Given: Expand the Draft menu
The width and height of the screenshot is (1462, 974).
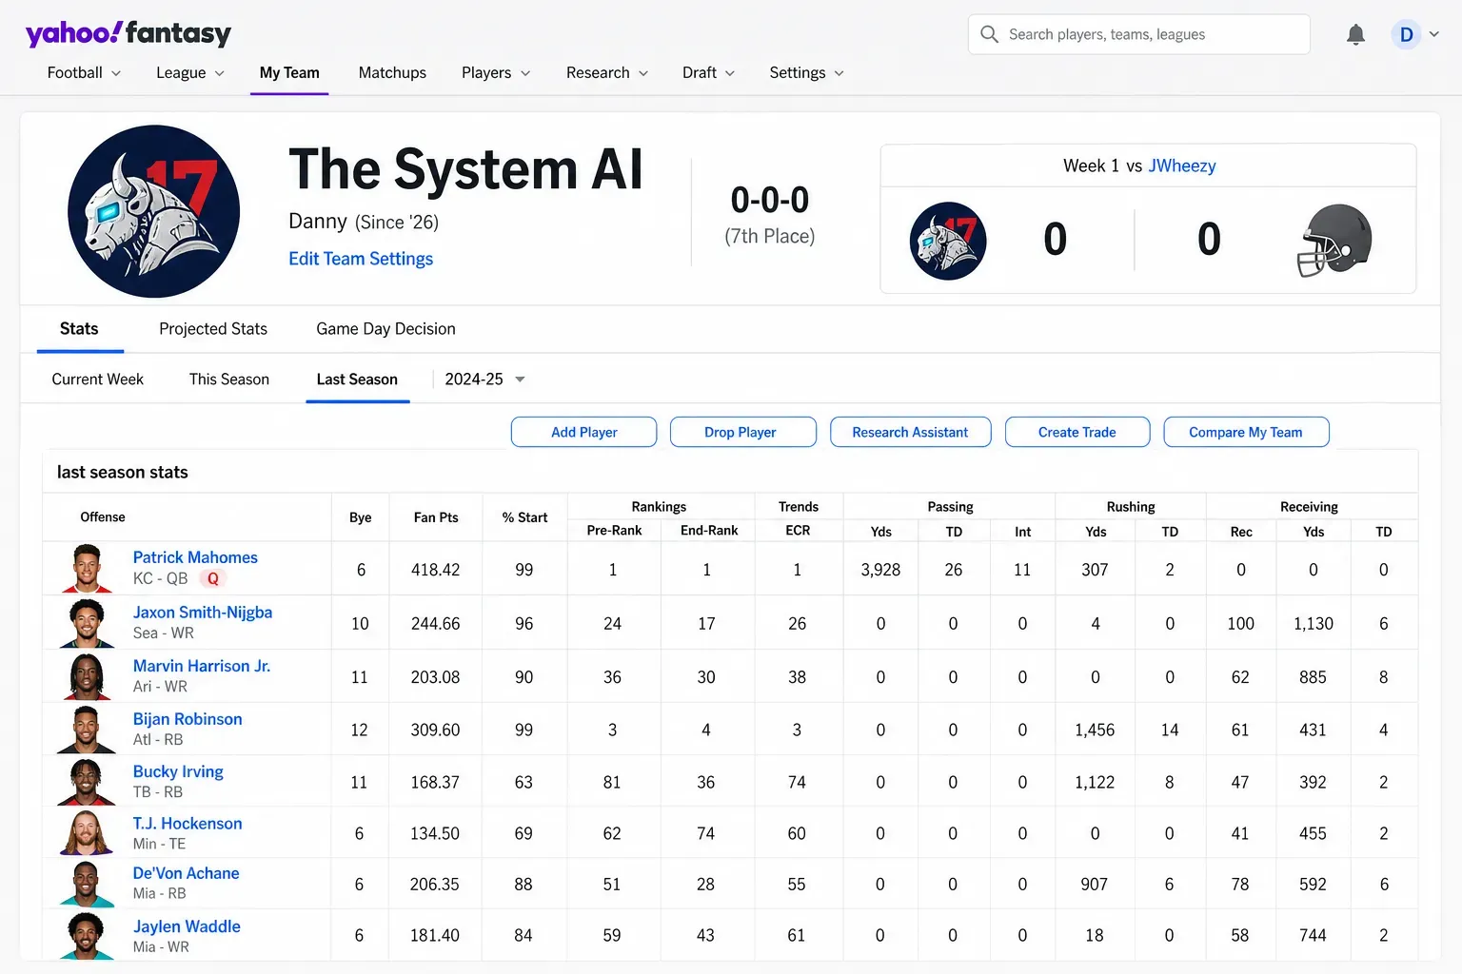Looking at the screenshot, I should pos(708,72).
